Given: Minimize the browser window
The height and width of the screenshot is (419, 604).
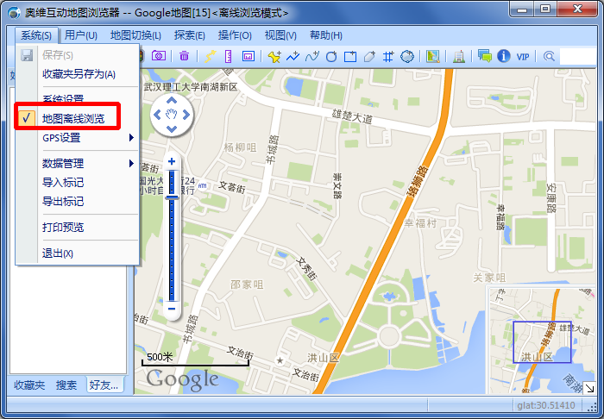Looking at the screenshot, I should point(522,9).
